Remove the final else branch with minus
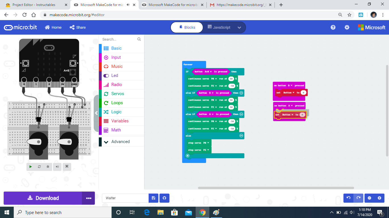 pos(241,136)
